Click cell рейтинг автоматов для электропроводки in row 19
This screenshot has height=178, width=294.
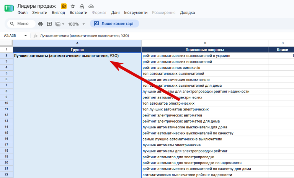[x=205, y=157]
